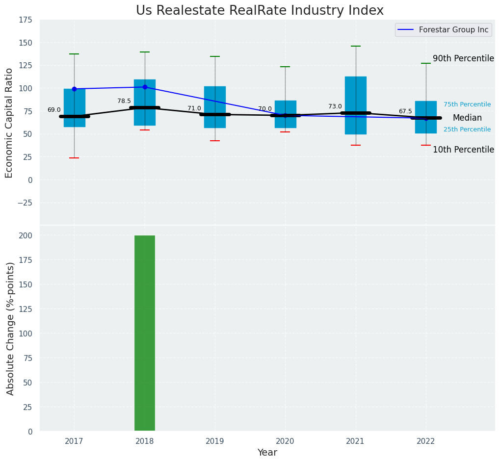Click the 90th Percentile annotation label
Screen dimensions: 500x462
[x=463, y=58]
